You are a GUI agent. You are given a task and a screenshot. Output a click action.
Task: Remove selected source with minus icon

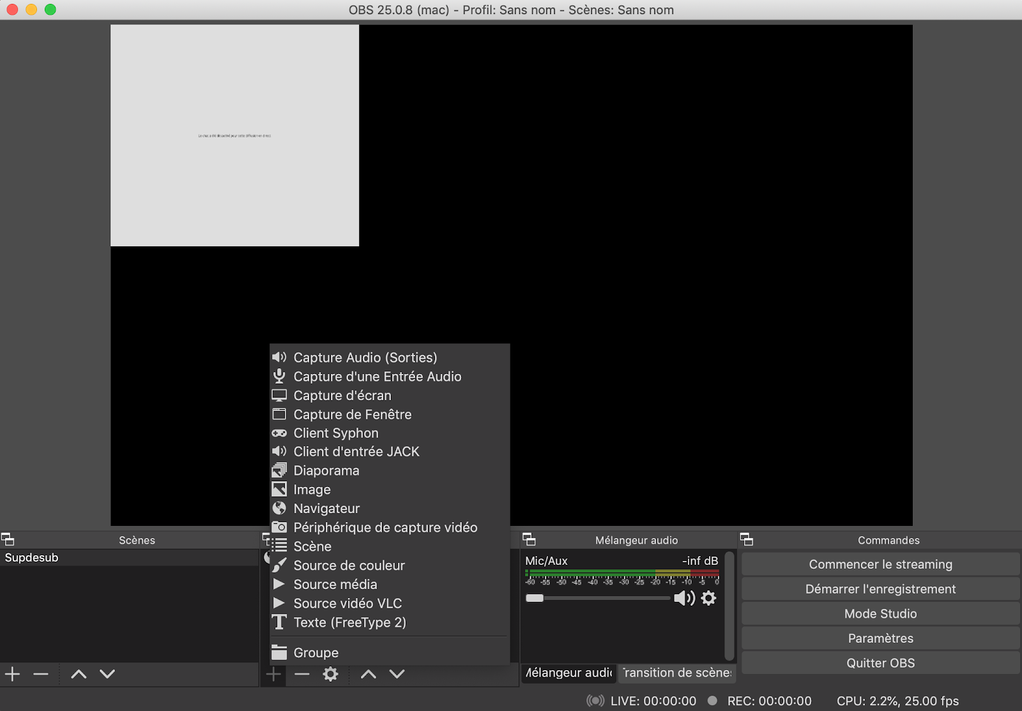302,674
